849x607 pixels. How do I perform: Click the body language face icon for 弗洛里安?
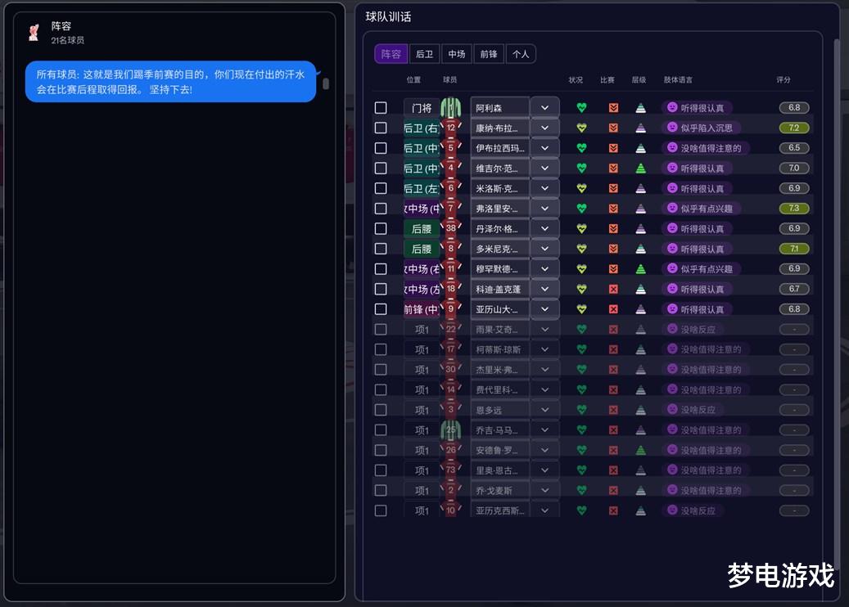[x=672, y=208]
